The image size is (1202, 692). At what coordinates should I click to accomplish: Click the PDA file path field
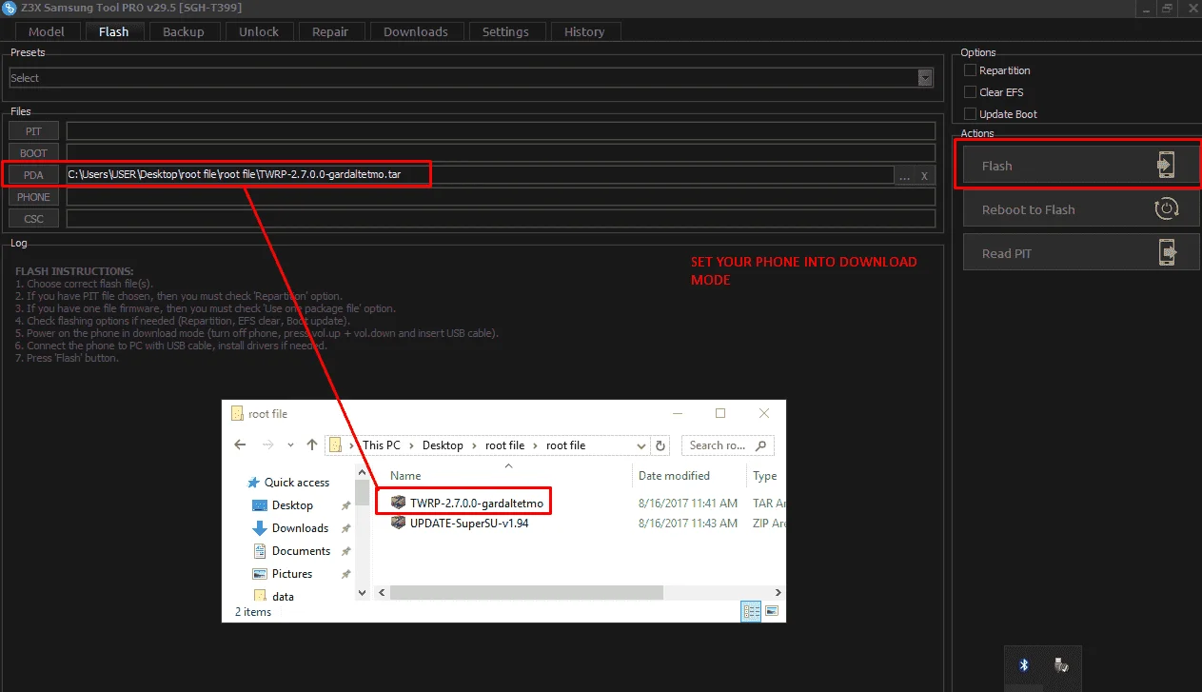click(480, 175)
